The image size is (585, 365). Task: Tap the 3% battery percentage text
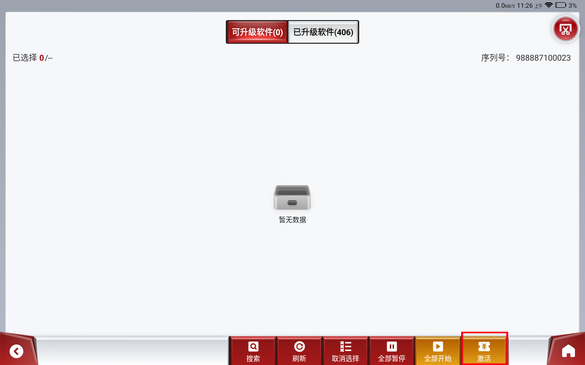573,5
